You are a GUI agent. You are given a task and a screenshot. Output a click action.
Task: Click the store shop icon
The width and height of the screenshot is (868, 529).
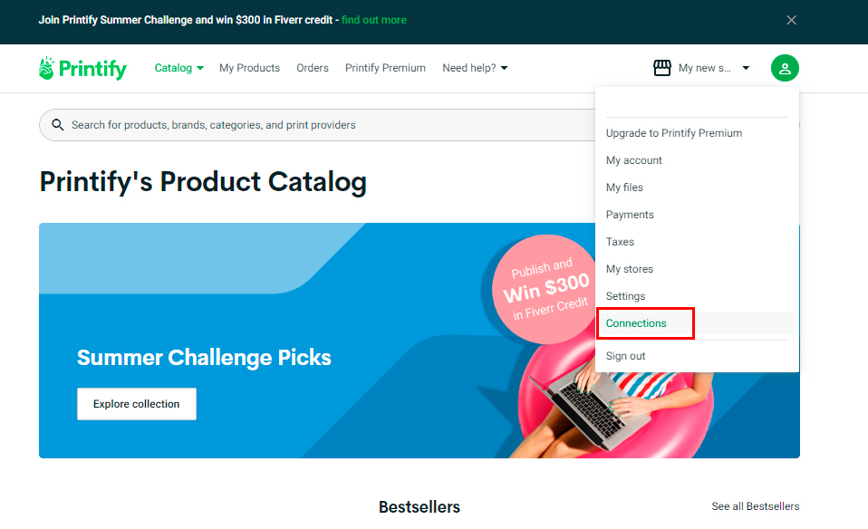click(x=662, y=68)
